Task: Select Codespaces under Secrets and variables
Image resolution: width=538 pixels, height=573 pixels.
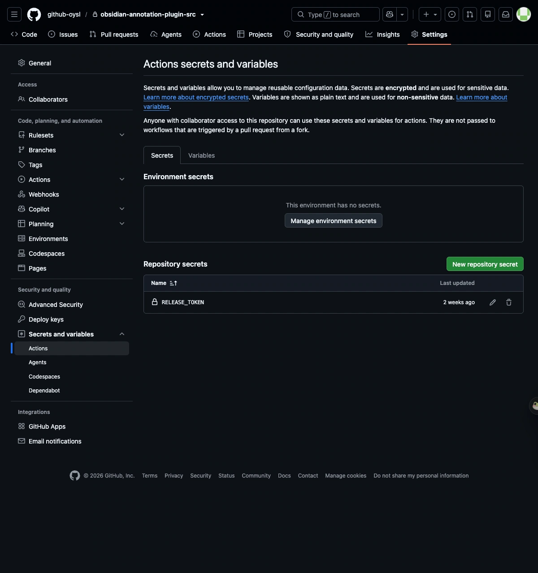Action: pyautogui.click(x=72, y=377)
